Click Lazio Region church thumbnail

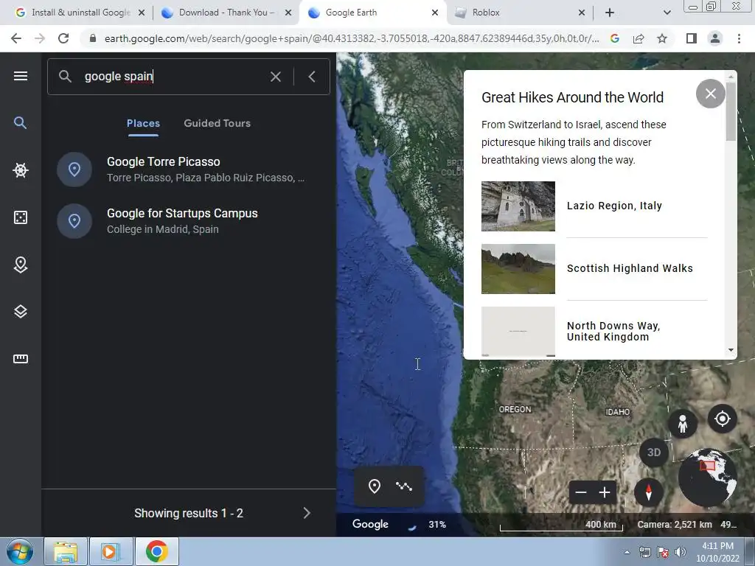coord(518,206)
